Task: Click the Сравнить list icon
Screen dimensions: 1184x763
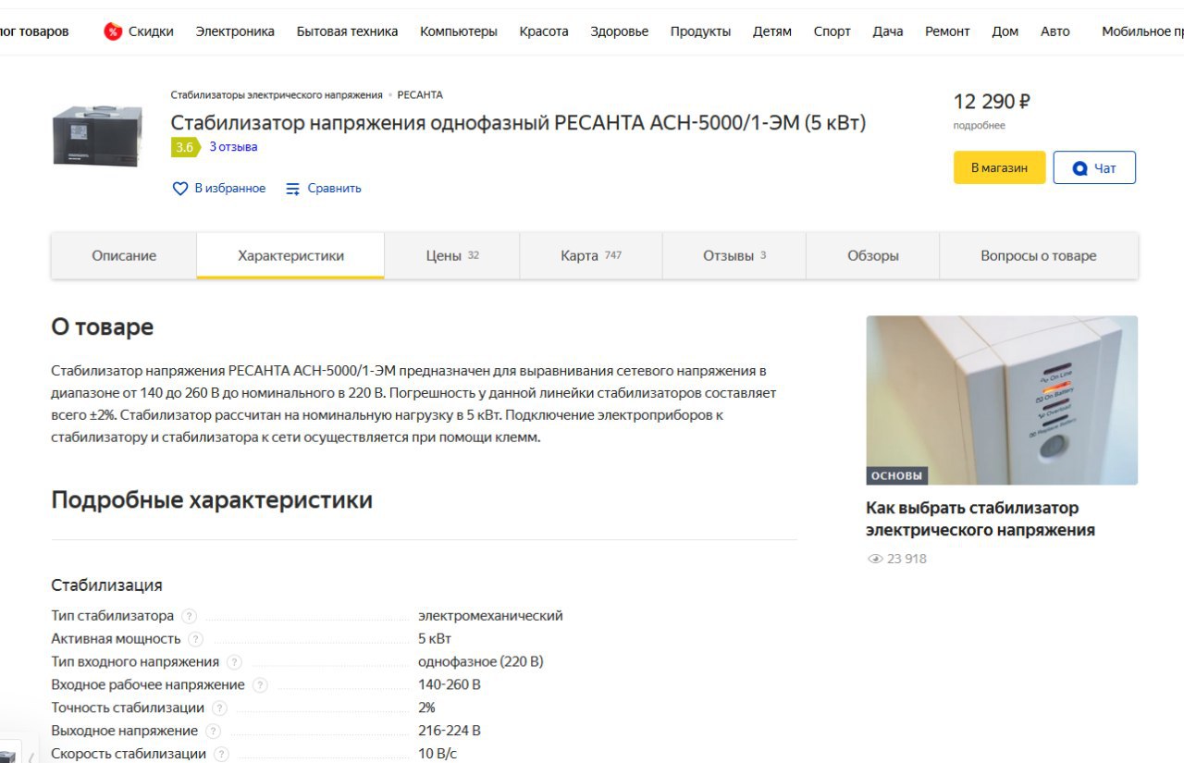Action: (293, 189)
